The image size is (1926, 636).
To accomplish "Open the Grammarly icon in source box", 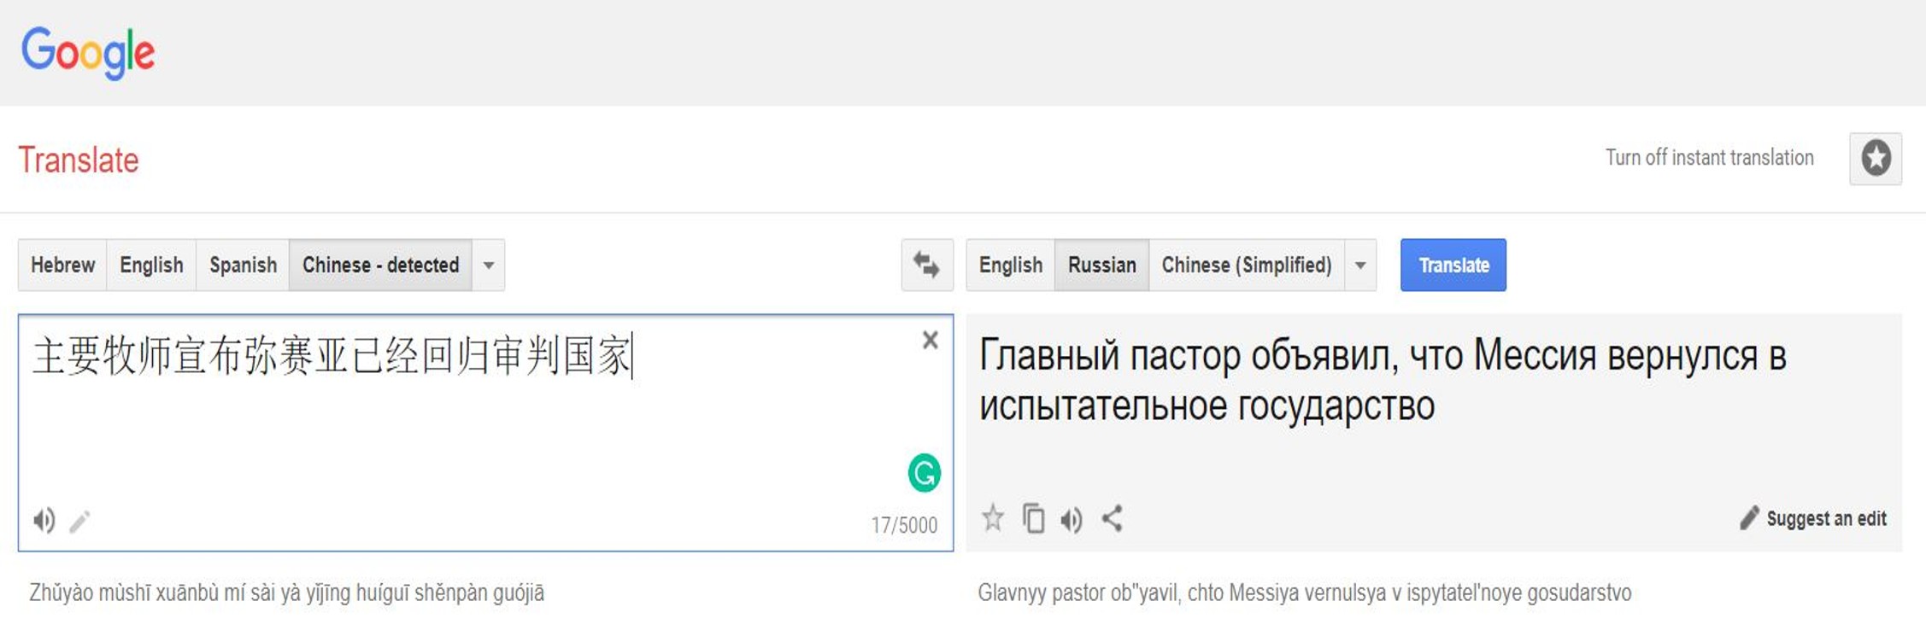I will coord(925,473).
